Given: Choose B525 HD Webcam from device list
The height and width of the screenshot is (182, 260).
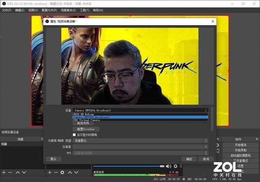Looking at the screenshot, I should (141, 114).
